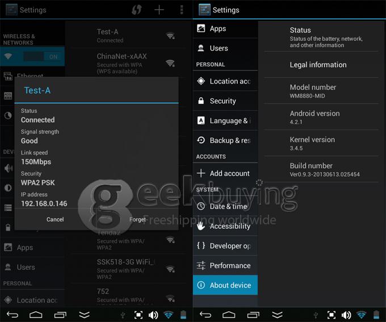
Task: Open Status in About device panel
Action: [x=321, y=37]
